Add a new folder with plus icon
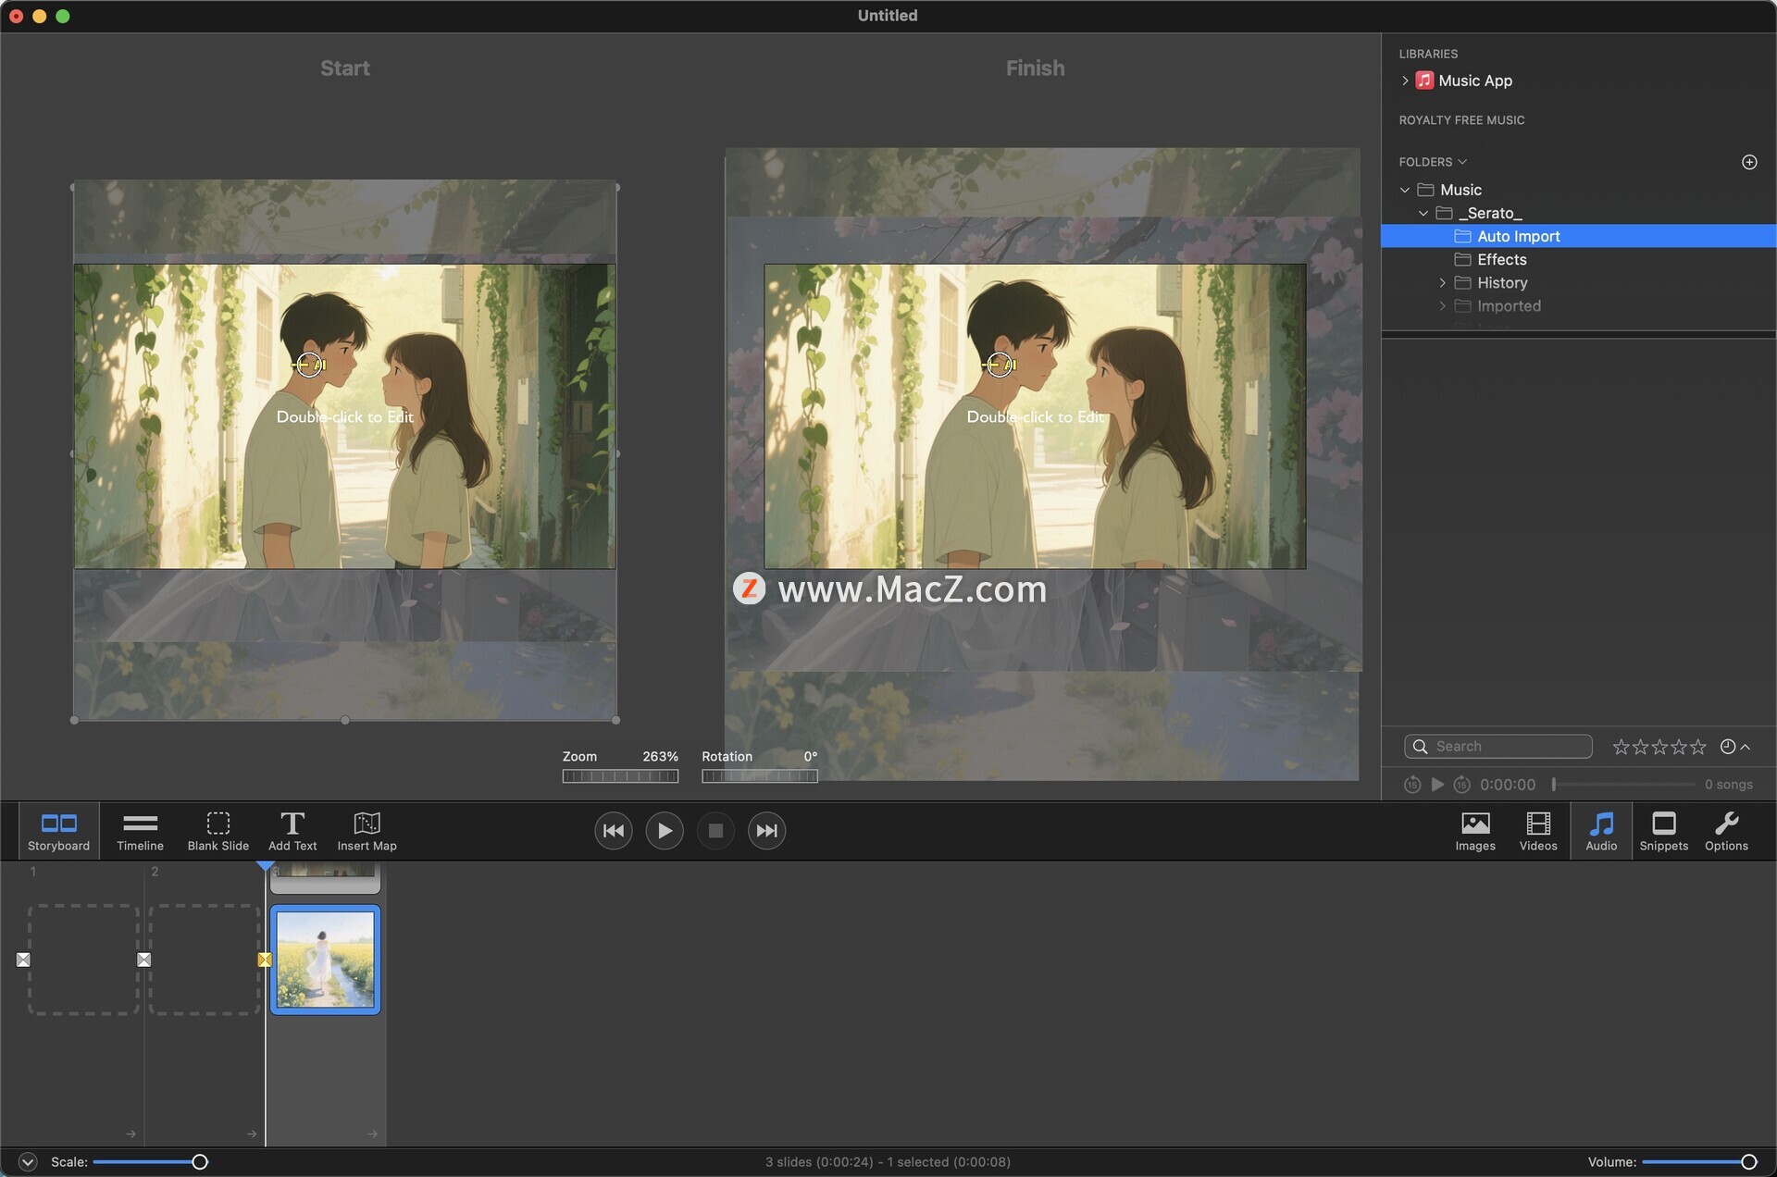1777x1177 pixels. click(1749, 162)
